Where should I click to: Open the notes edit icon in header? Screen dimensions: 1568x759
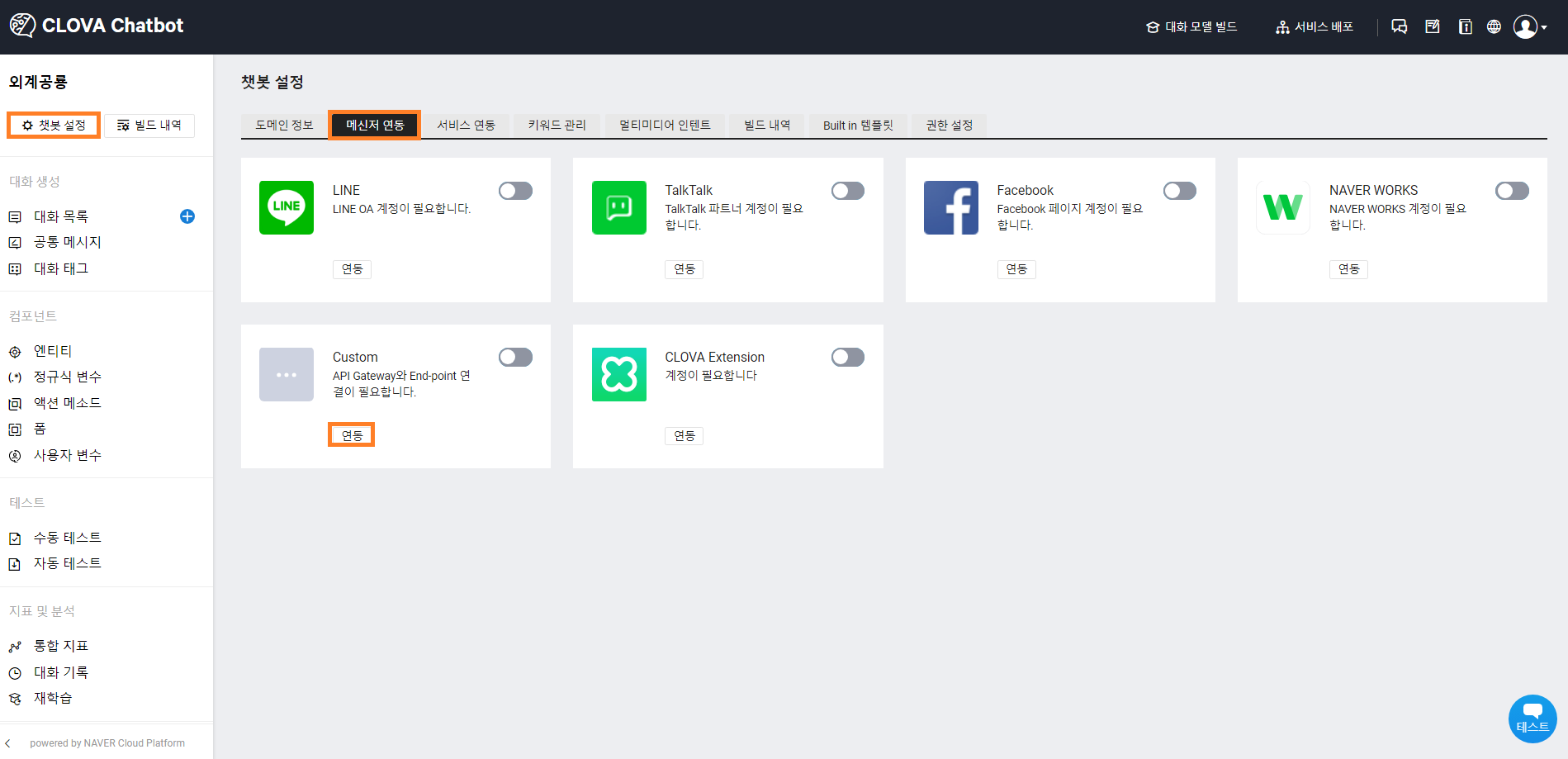[1433, 26]
